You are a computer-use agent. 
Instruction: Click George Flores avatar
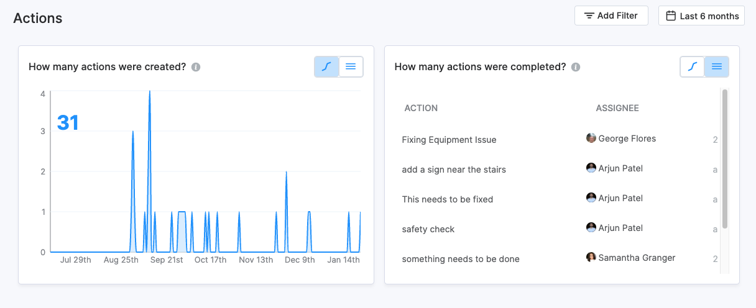click(591, 138)
